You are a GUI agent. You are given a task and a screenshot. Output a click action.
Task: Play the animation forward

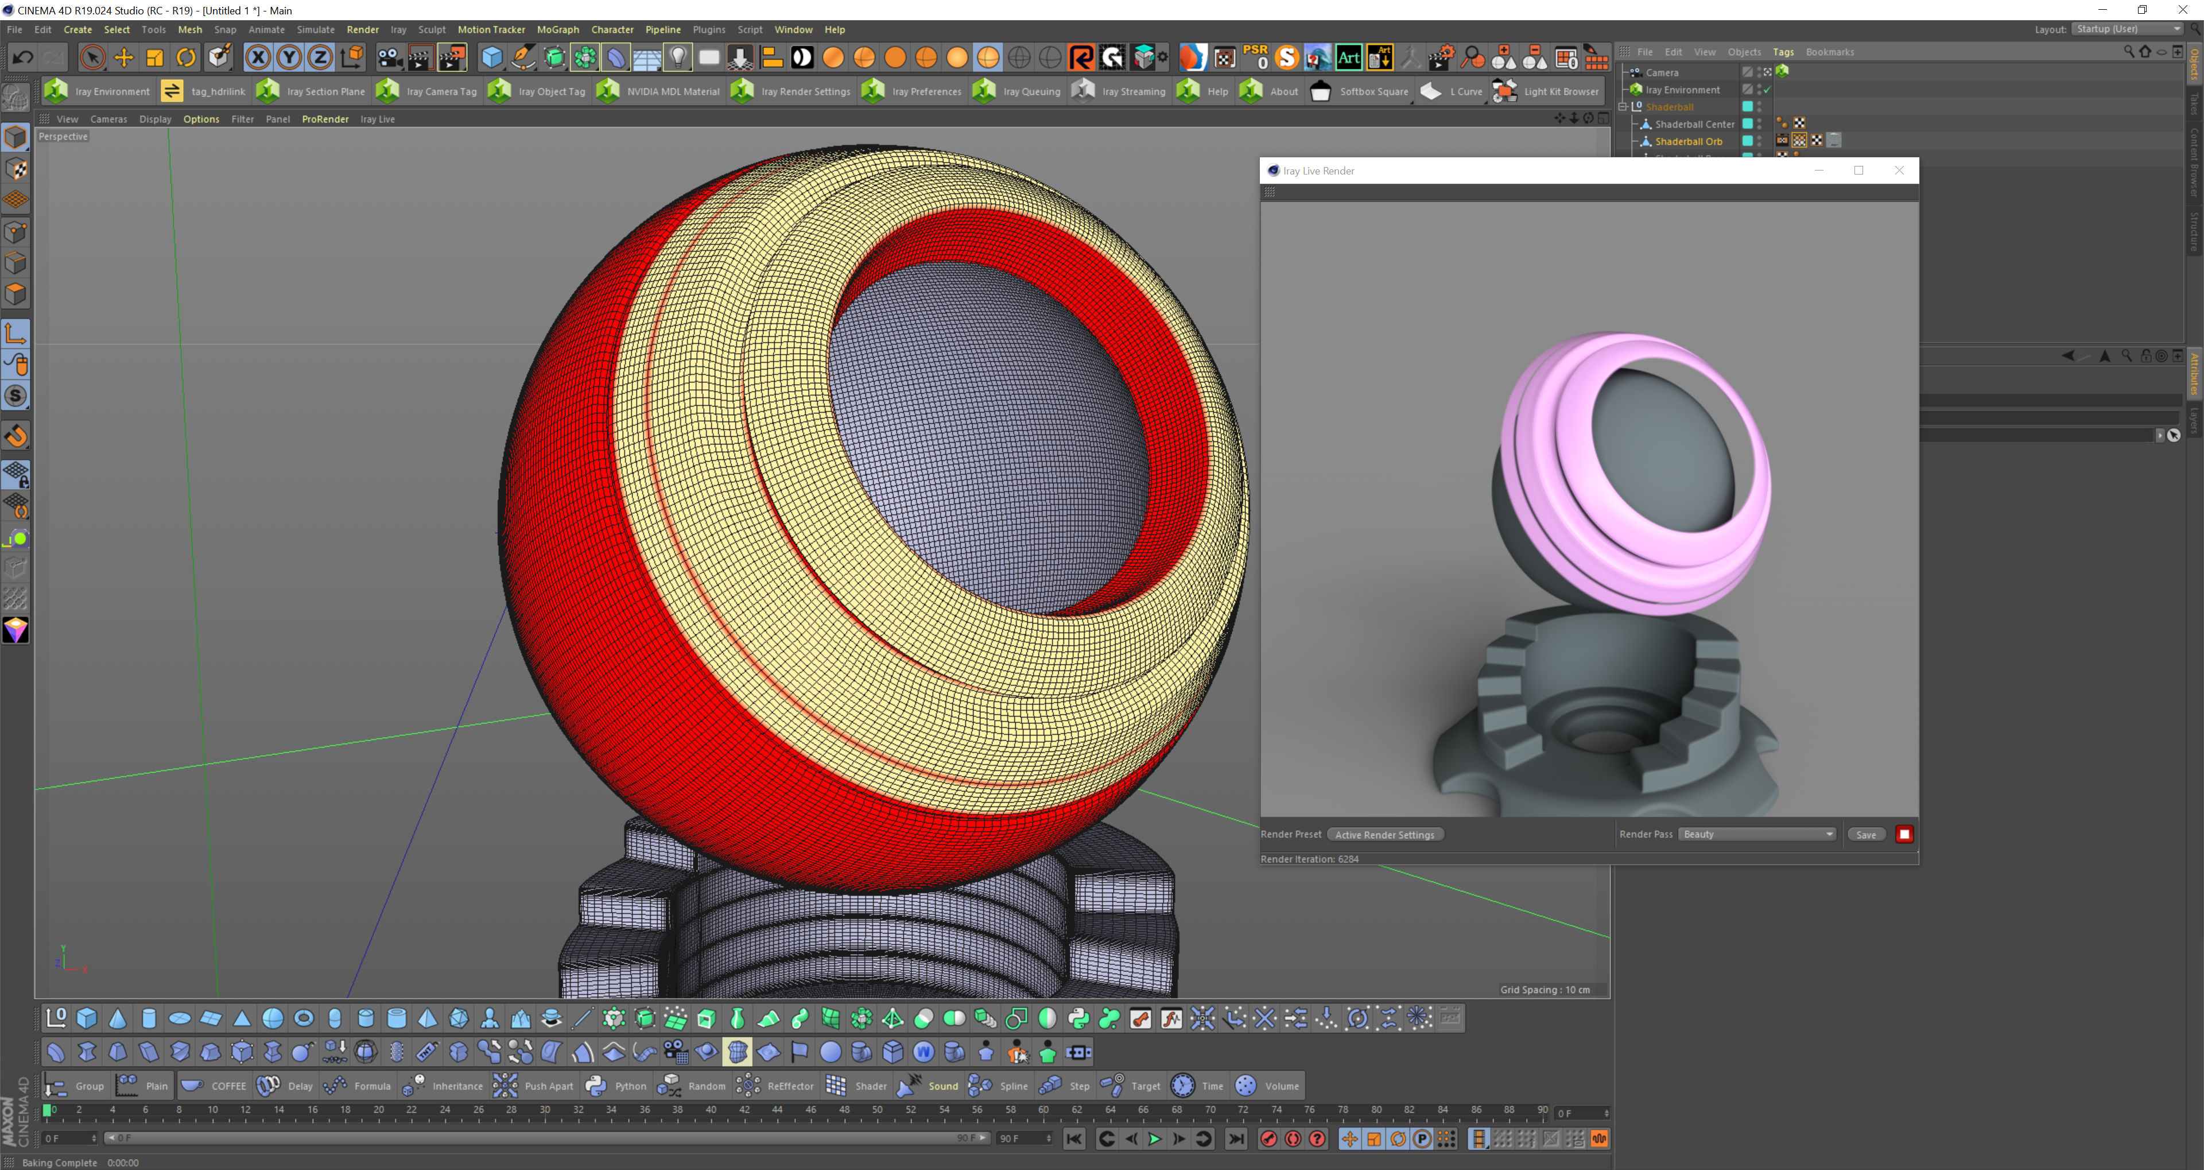point(1154,1138)
